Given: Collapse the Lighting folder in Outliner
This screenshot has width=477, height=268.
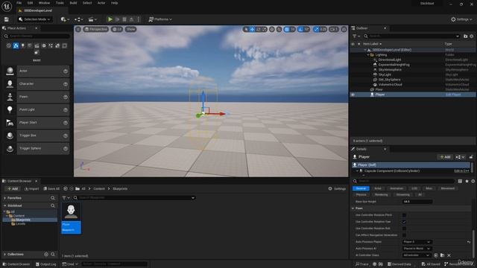Looking at the screenshot, I should tap(367, 55).
